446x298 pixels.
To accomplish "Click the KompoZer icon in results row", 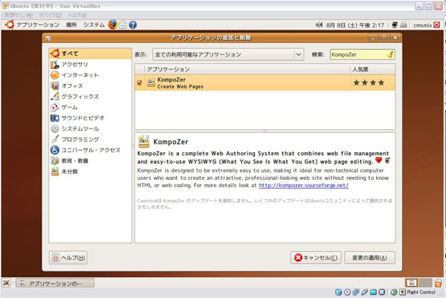I will (x=151, y=82).
